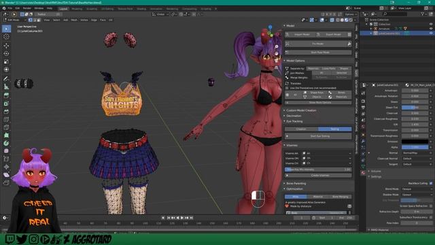Expand the Decimation panel
The width and height of the screenshot is (435, 245).
[294, 116]
